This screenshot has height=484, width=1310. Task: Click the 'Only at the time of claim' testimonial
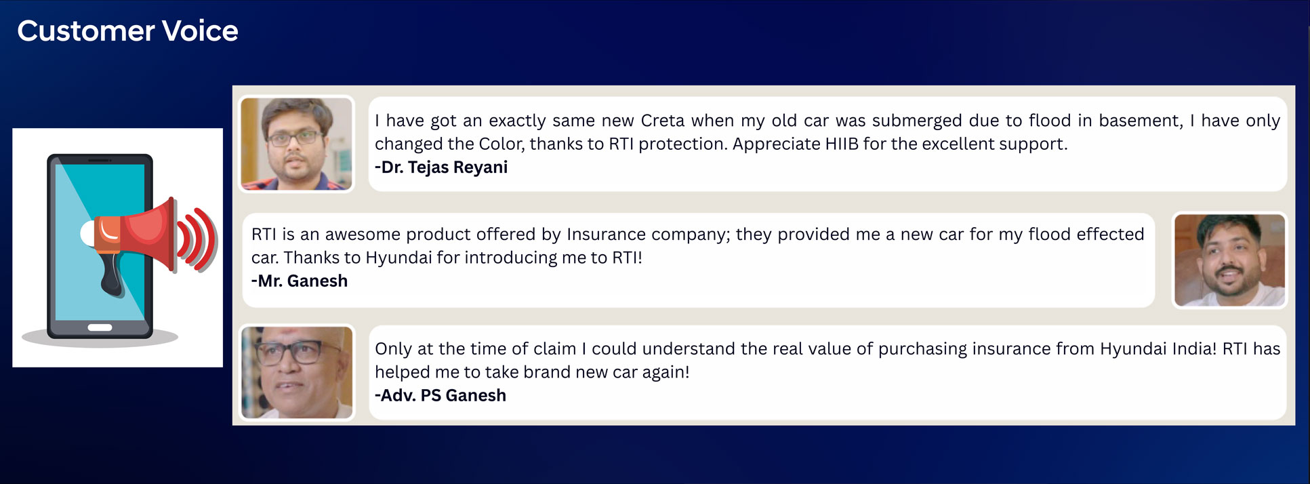coord(827,360)
